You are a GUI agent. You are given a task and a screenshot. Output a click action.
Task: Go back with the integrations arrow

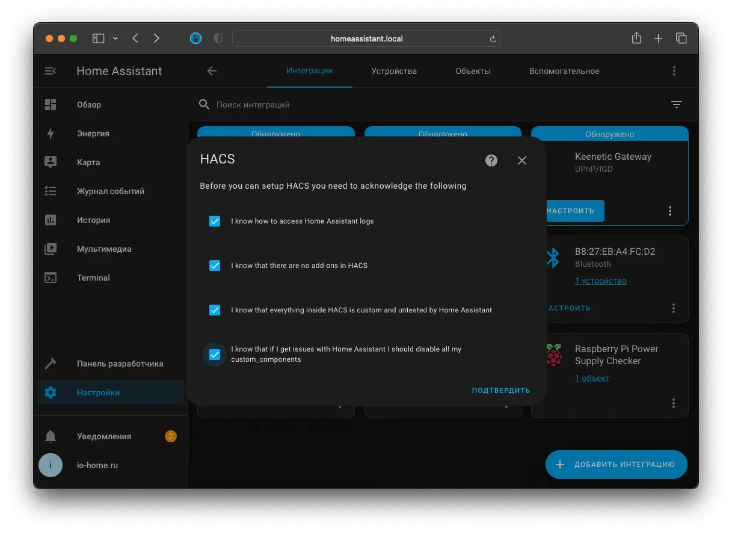click(x=212, y=71)
